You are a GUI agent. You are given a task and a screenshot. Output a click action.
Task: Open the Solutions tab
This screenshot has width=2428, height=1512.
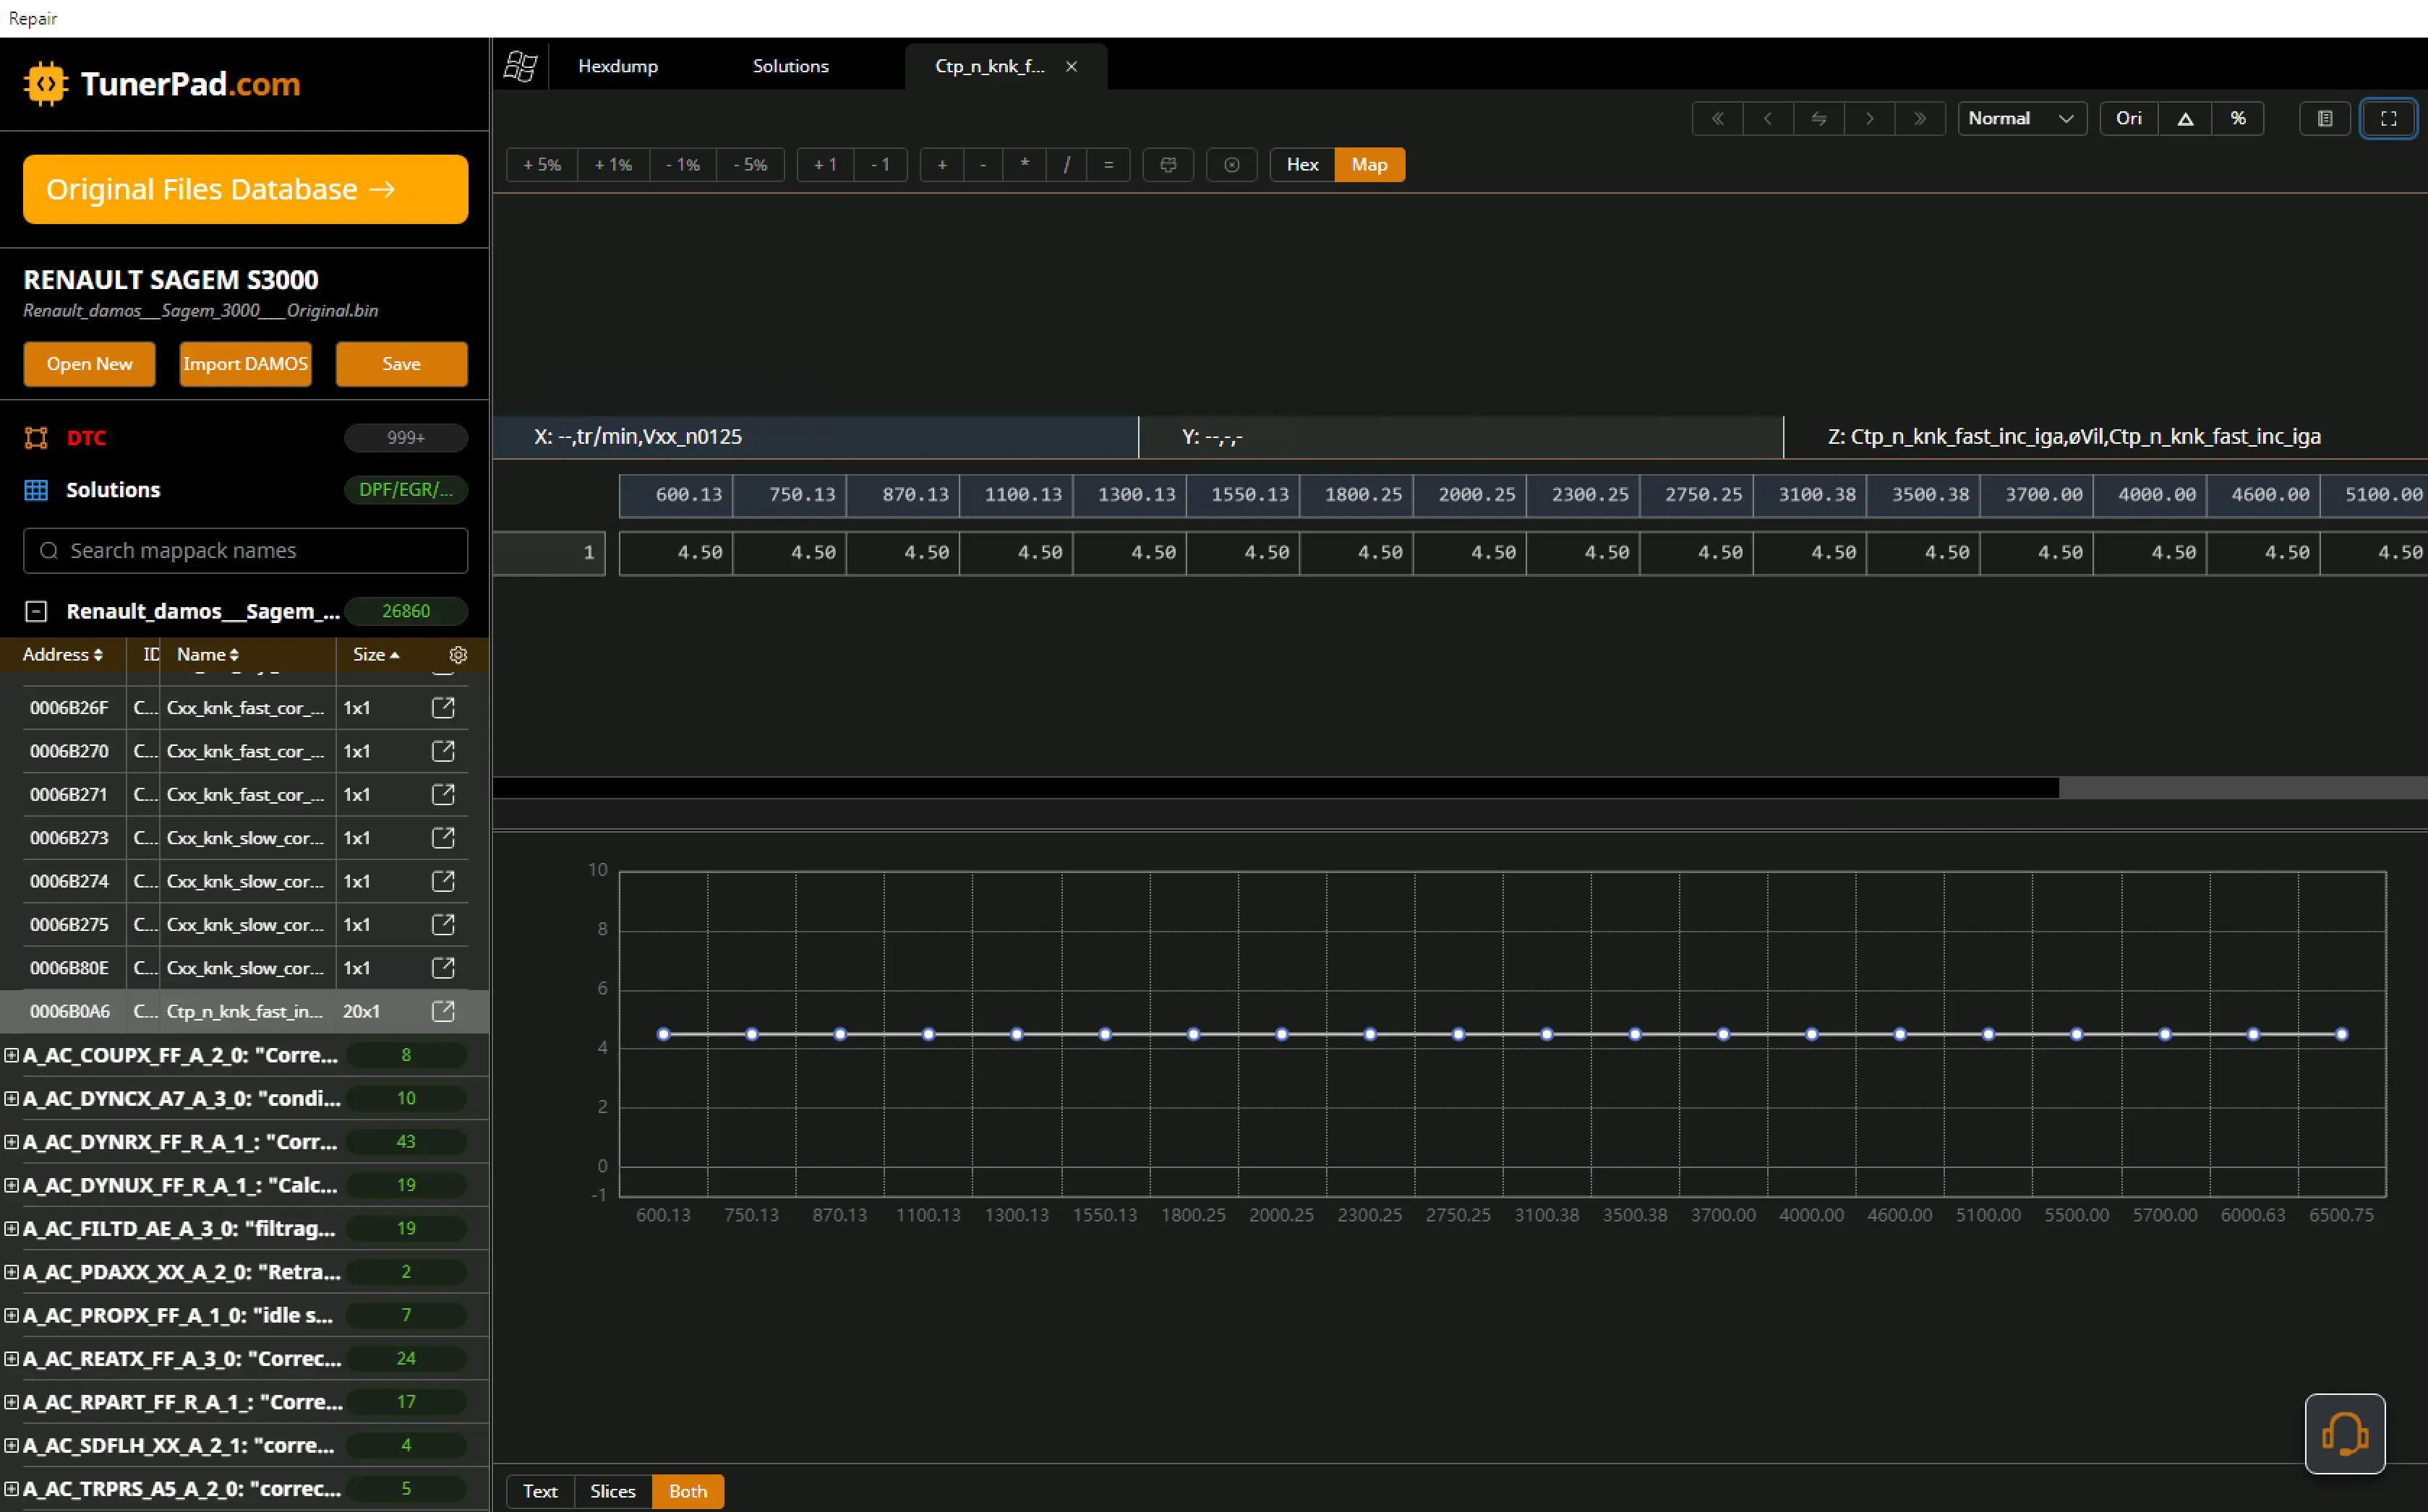pos(790,67)
